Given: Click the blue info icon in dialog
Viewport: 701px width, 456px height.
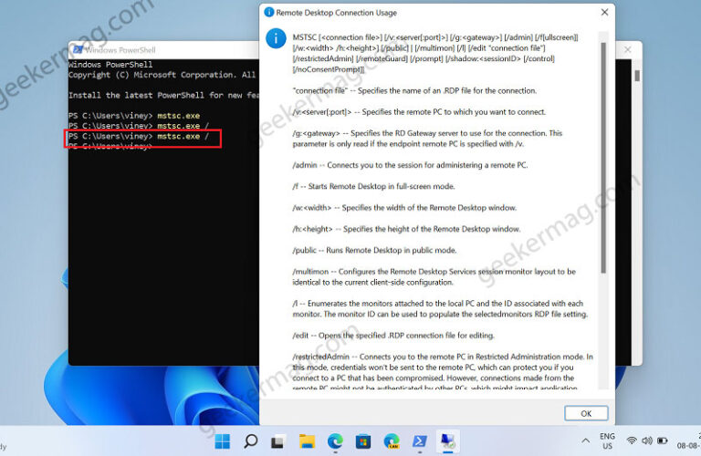Looking at the screenshot, I should [x=274, y=37].
